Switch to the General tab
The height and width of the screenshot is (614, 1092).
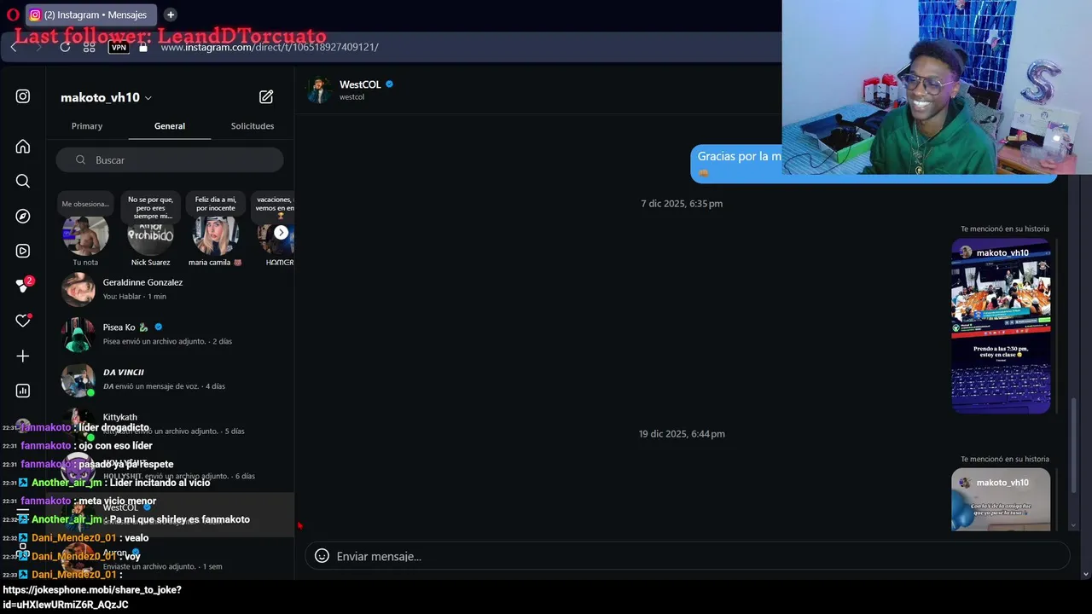click(x=170, y=126)
